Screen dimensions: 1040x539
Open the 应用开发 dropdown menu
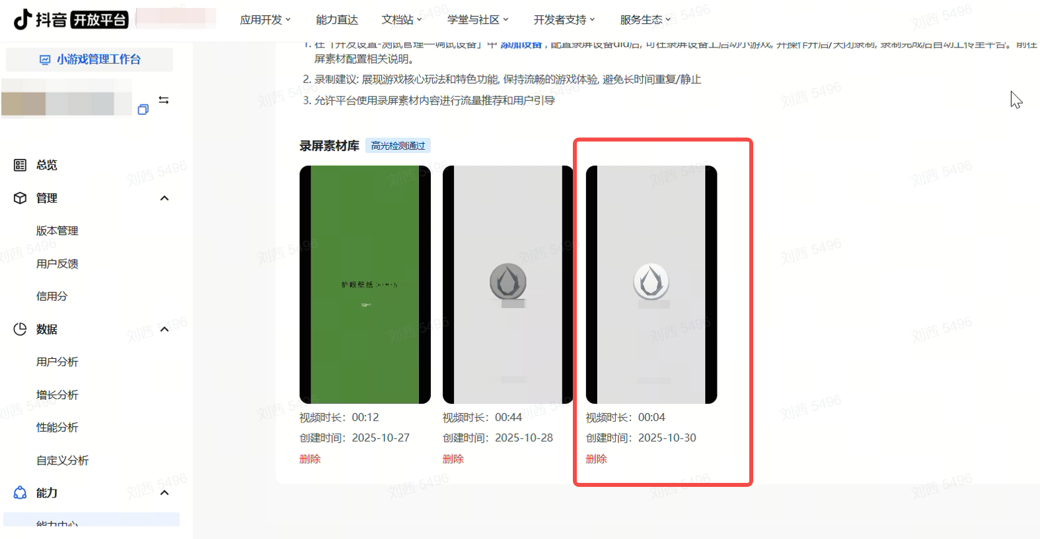click(x=265, y=20)
